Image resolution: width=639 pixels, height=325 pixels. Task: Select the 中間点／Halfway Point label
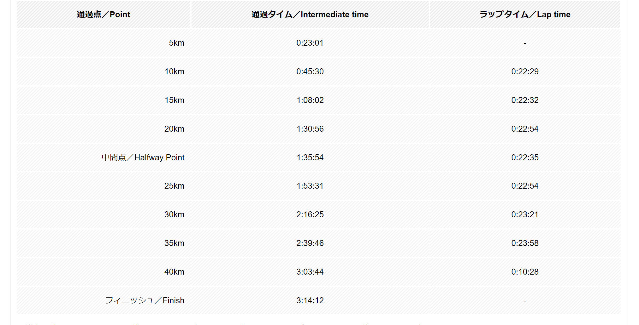tap(143, 157)
